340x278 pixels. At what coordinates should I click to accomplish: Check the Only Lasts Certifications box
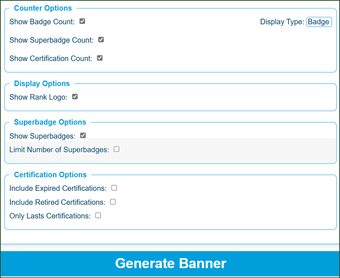(98, 215)
